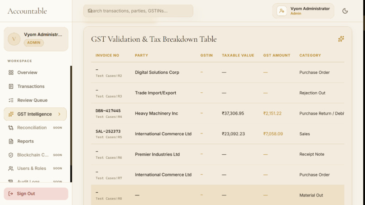Click taxable value ₹37,306.95
365x205 pixels.
point(233,113)
